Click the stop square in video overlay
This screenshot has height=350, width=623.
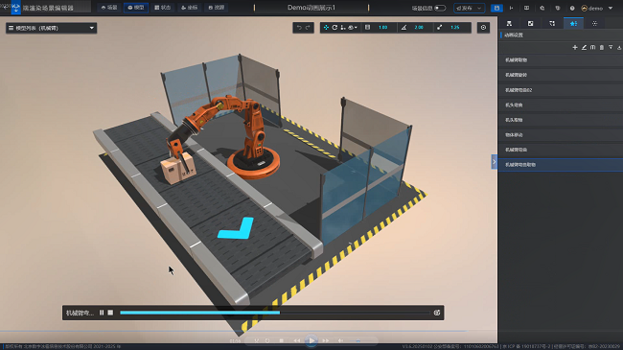(281, 340)
